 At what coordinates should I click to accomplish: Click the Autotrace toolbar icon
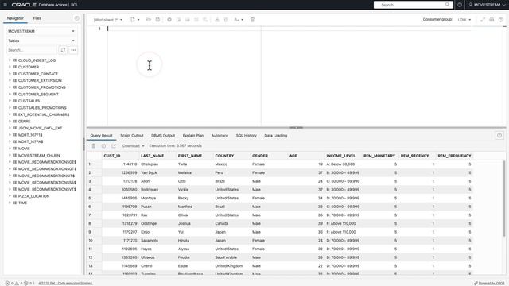coord(196,20)
